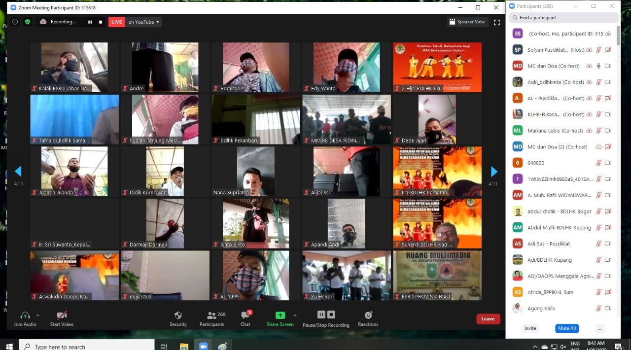
Task: Expand the Join Audio options arrow
Action: click(x=38, y=315)
